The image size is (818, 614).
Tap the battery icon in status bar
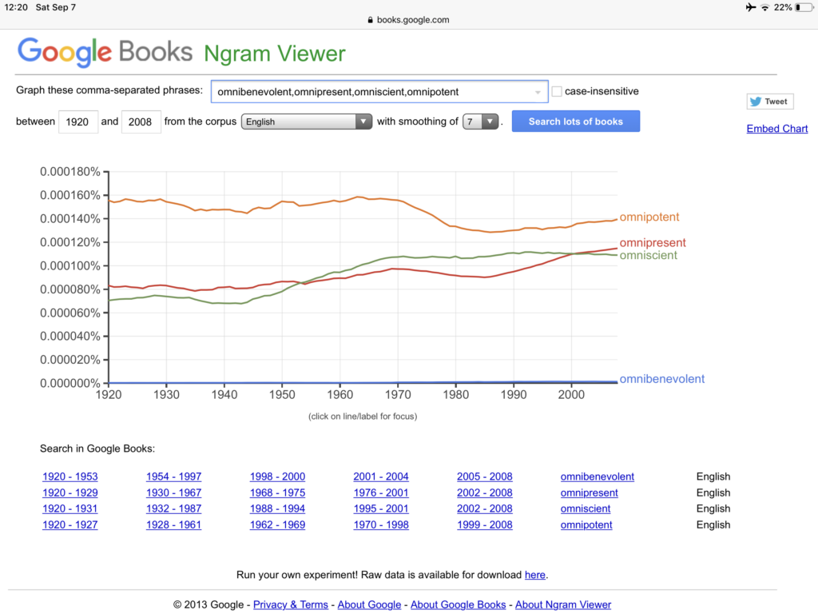coord(804,7)
